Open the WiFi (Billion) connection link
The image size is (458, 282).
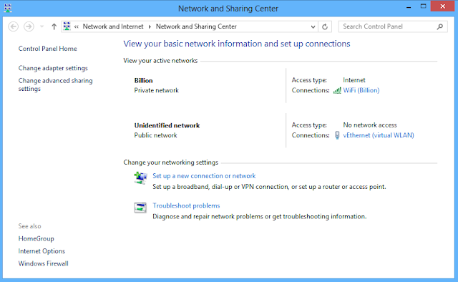(x=361, y=90)
